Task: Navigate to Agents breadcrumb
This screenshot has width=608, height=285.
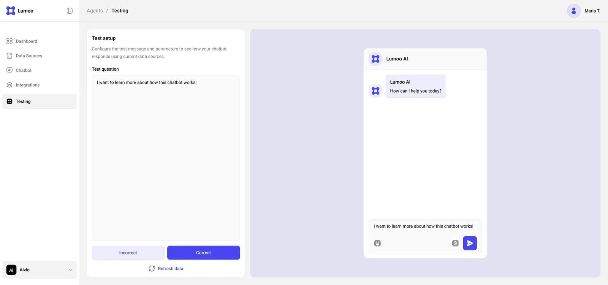Action: (95, 11)
